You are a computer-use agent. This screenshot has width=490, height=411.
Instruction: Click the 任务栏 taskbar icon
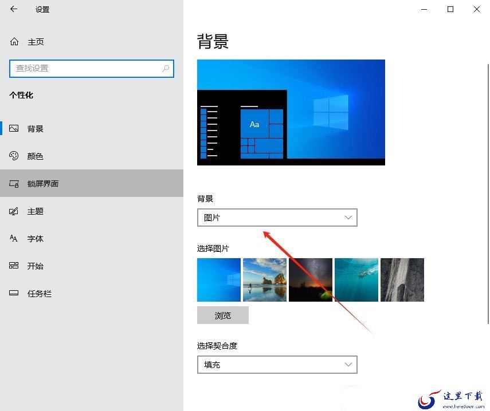(x=14, y=293)
